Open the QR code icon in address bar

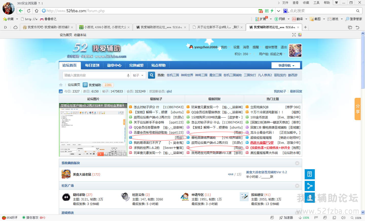pyautogui.click(x=267, y=11)
